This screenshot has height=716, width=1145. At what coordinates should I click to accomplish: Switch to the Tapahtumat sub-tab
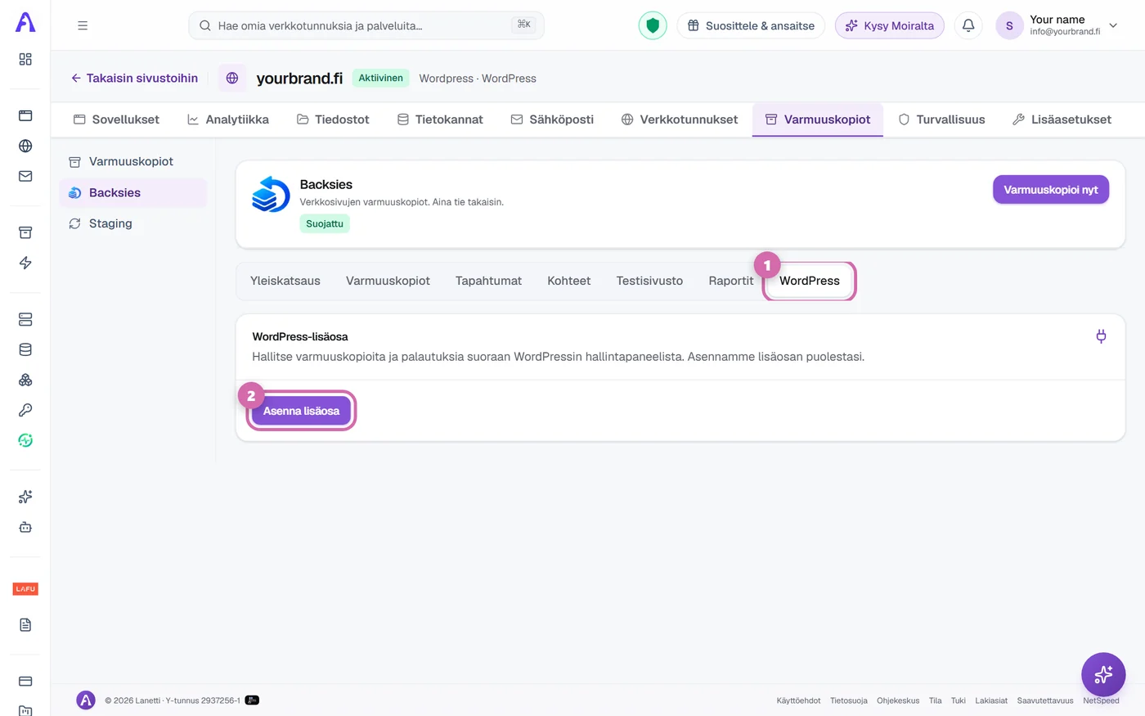pyautogui.click(x=488, y=281)
